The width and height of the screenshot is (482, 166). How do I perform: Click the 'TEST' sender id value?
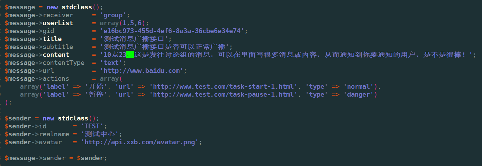(92, 126)
